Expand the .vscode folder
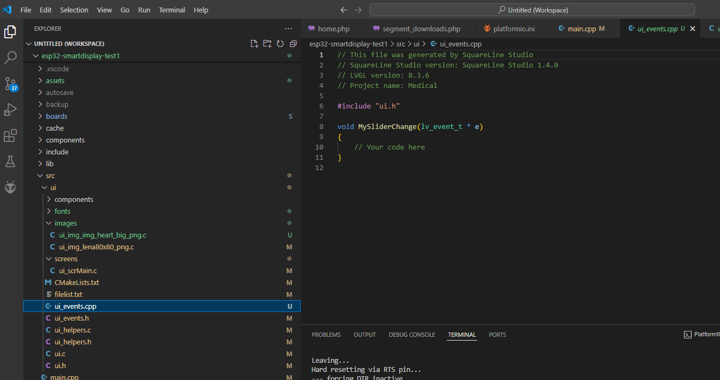Viewport: 720px width, 380px height. (x=162, y=69)
